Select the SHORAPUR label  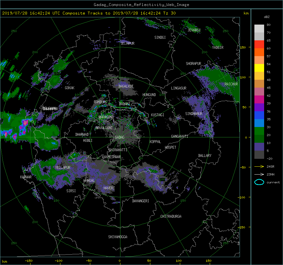pyautogui.click(x=193, y=64)
